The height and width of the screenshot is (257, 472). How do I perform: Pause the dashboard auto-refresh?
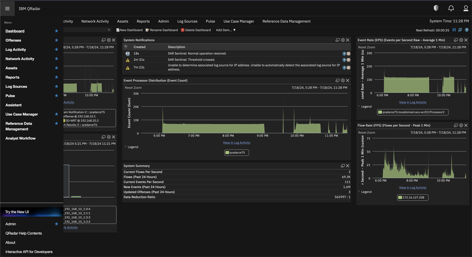454,30
